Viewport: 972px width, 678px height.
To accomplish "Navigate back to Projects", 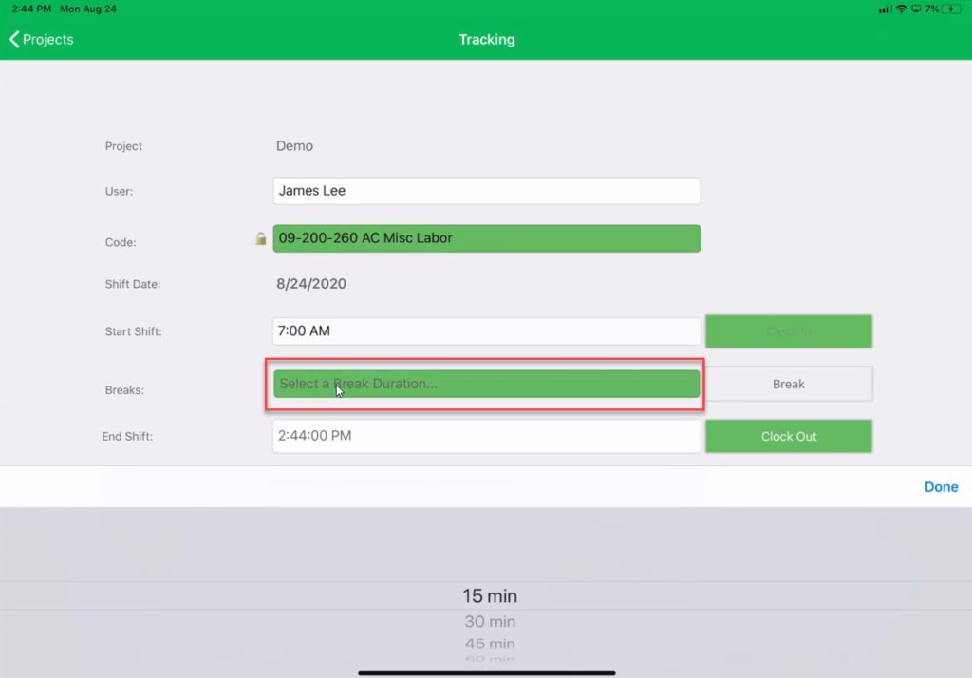I will (41, 39).
